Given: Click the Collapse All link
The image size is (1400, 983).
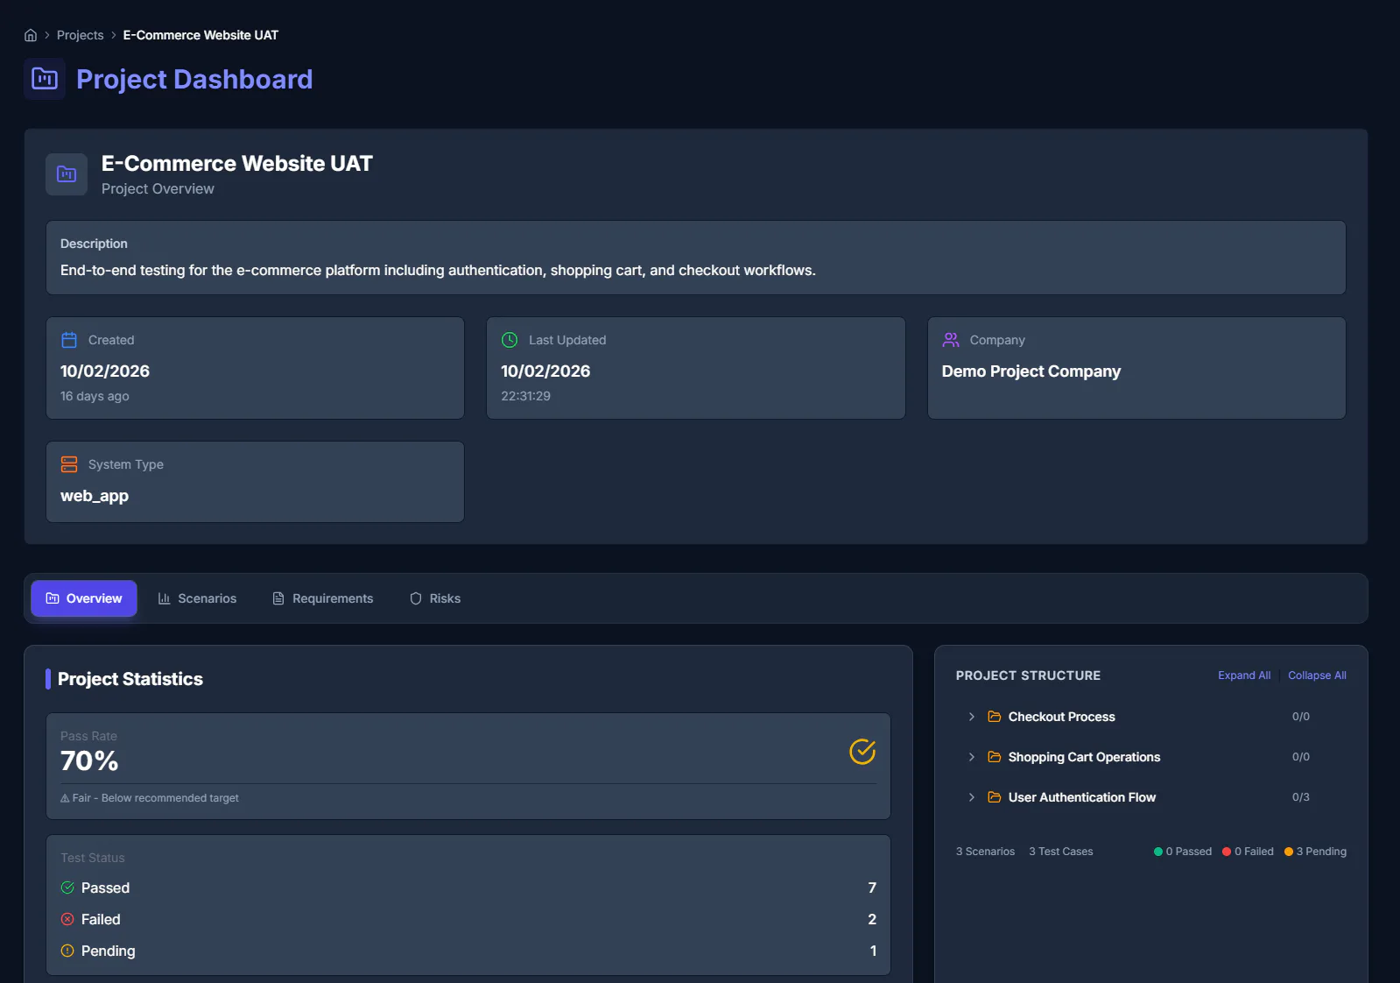Looking at the screenshot, I should [x=1317, y=675].
